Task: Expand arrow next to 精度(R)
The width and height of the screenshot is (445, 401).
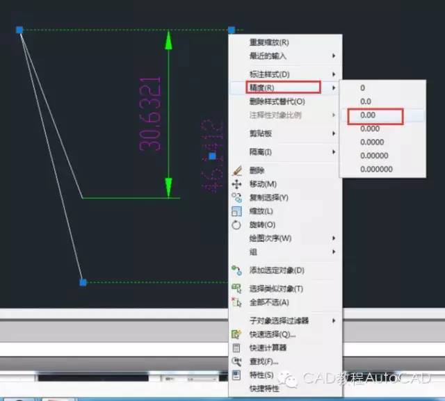Action: 334,88
